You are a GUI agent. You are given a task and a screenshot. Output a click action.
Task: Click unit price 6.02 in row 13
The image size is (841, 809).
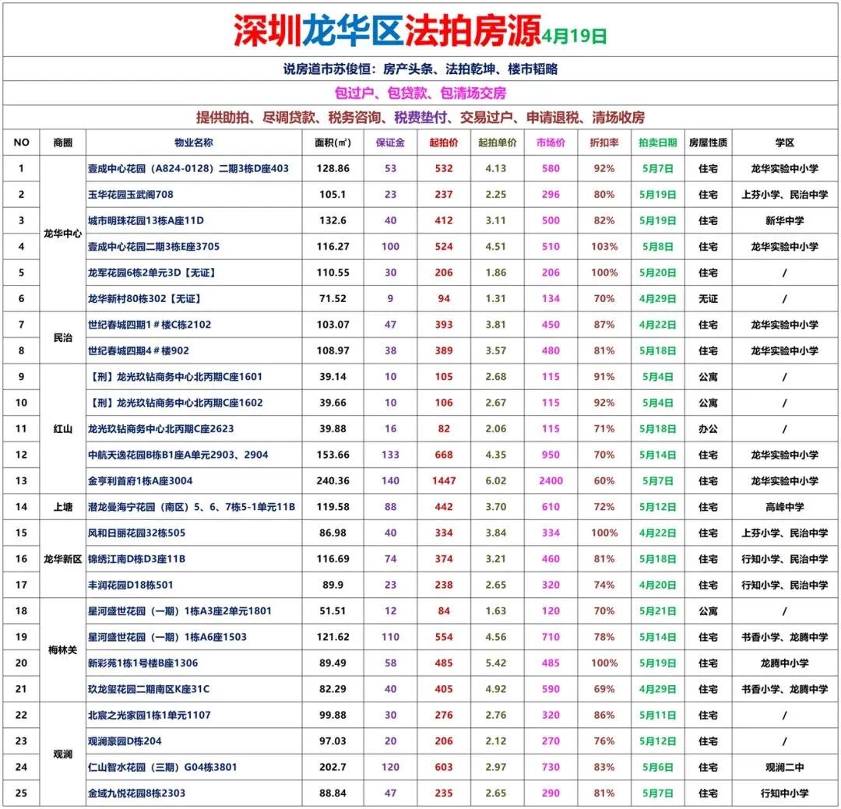495,480
